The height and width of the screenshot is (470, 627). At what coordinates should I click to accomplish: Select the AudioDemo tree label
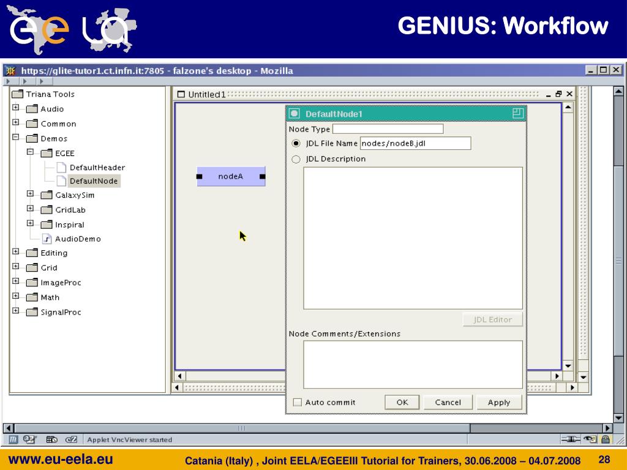point(78,239)
